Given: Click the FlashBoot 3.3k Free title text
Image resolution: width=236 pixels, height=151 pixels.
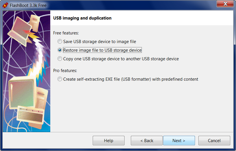Looking at the screenshot, I should 28,5.
